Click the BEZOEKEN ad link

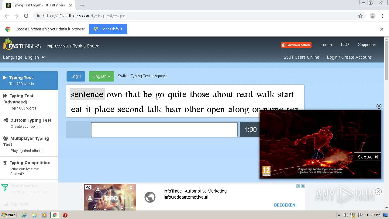point(284,205)
